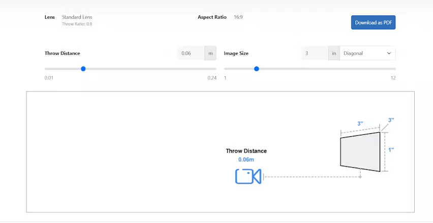
Task: Click the Throw Ratio 0.9 text
Action: tap(77, 24)
